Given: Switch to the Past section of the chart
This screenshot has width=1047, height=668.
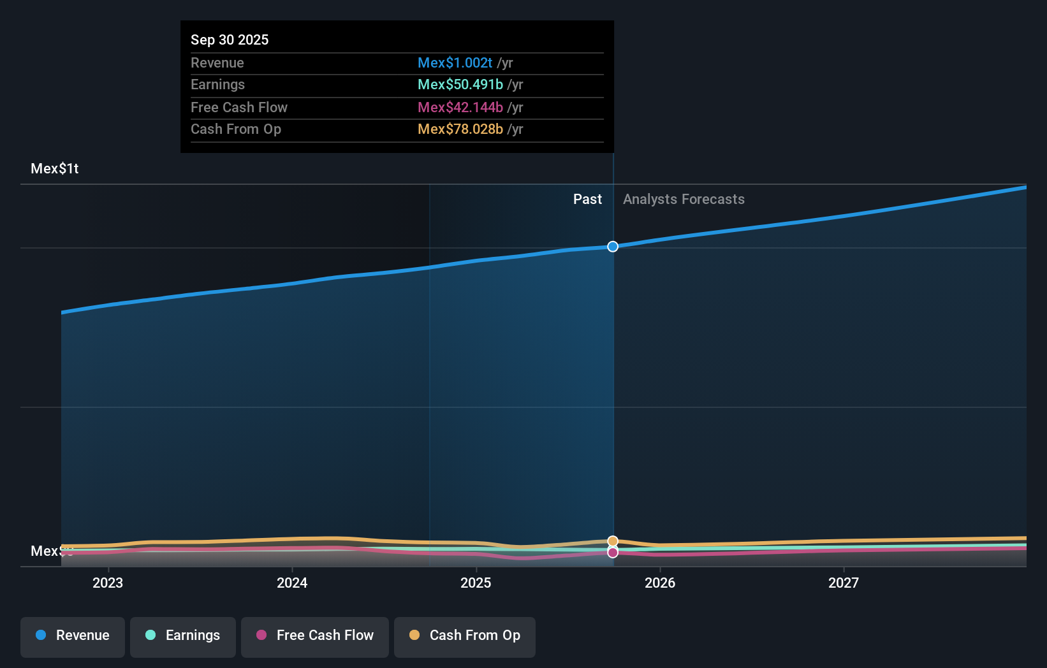Looking at the screenshot, I should pos(587,199).
